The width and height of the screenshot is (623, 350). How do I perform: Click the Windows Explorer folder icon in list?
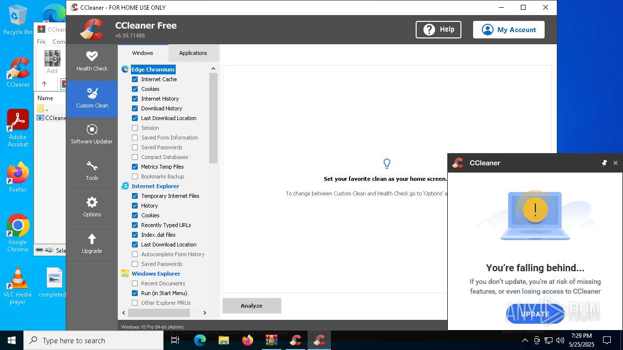click(125, 274)
